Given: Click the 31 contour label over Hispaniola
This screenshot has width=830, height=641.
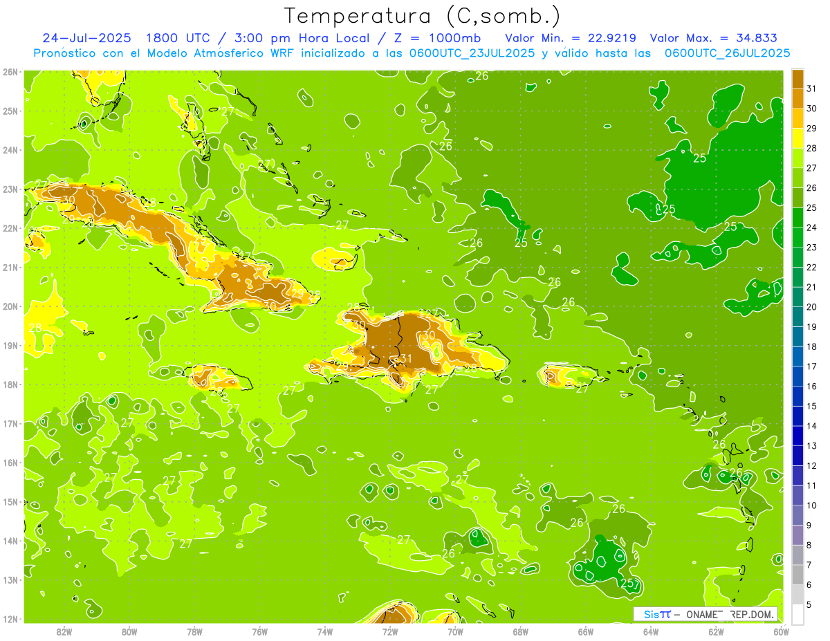Looking at the screenshot, I should click(407, 359).
